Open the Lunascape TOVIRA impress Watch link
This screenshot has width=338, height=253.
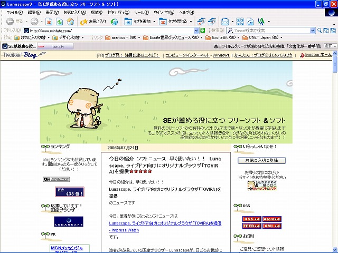pyautogui.click(x=165, y=227)
